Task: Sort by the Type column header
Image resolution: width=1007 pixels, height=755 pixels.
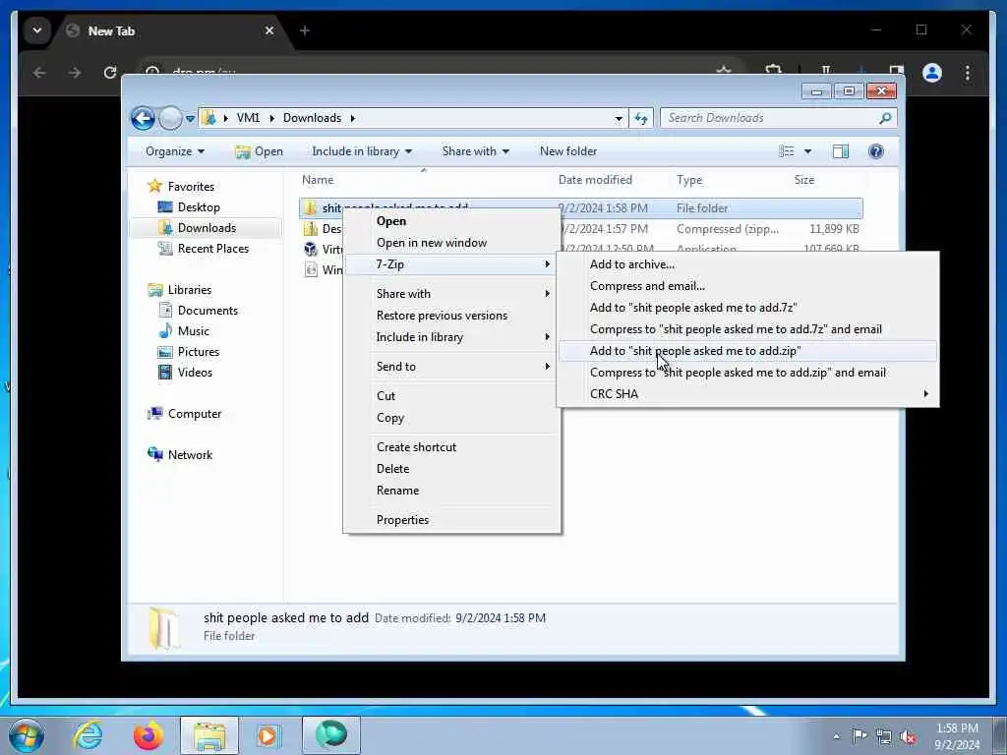Action: pos(689,181)
